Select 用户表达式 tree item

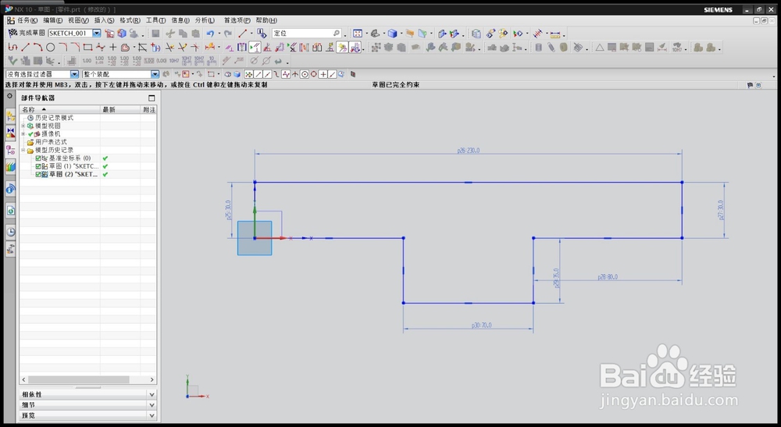pyautogui.click(x=47, y=142)
